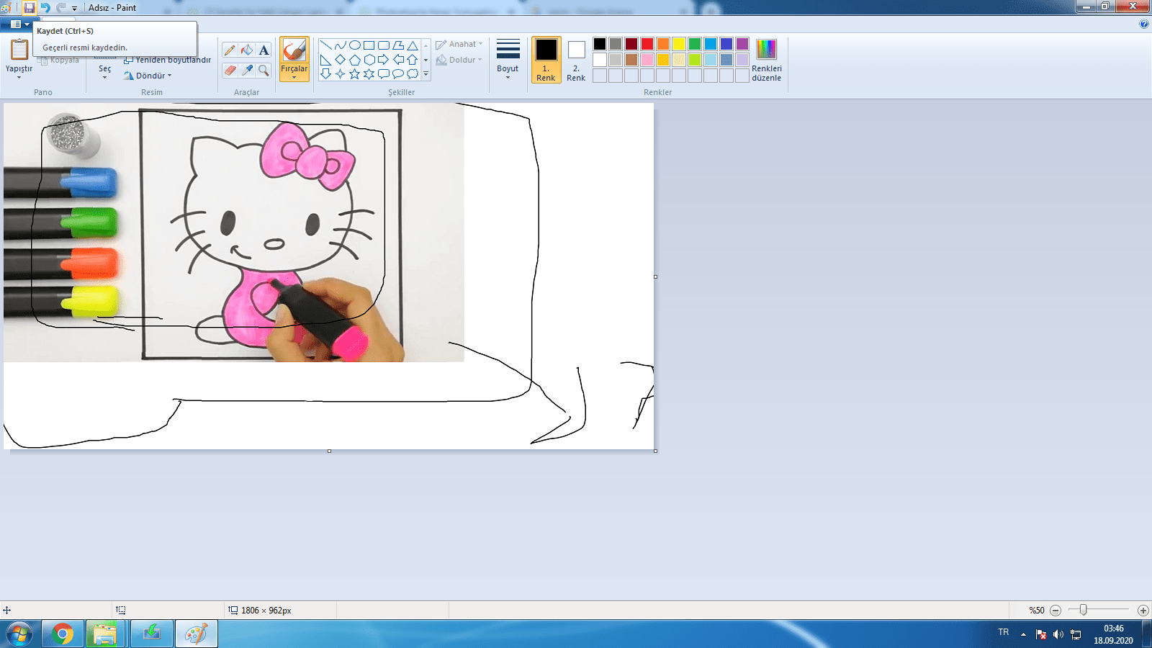
Task: Choose the Up arrow shape
Action: click(x=413, y=60)
